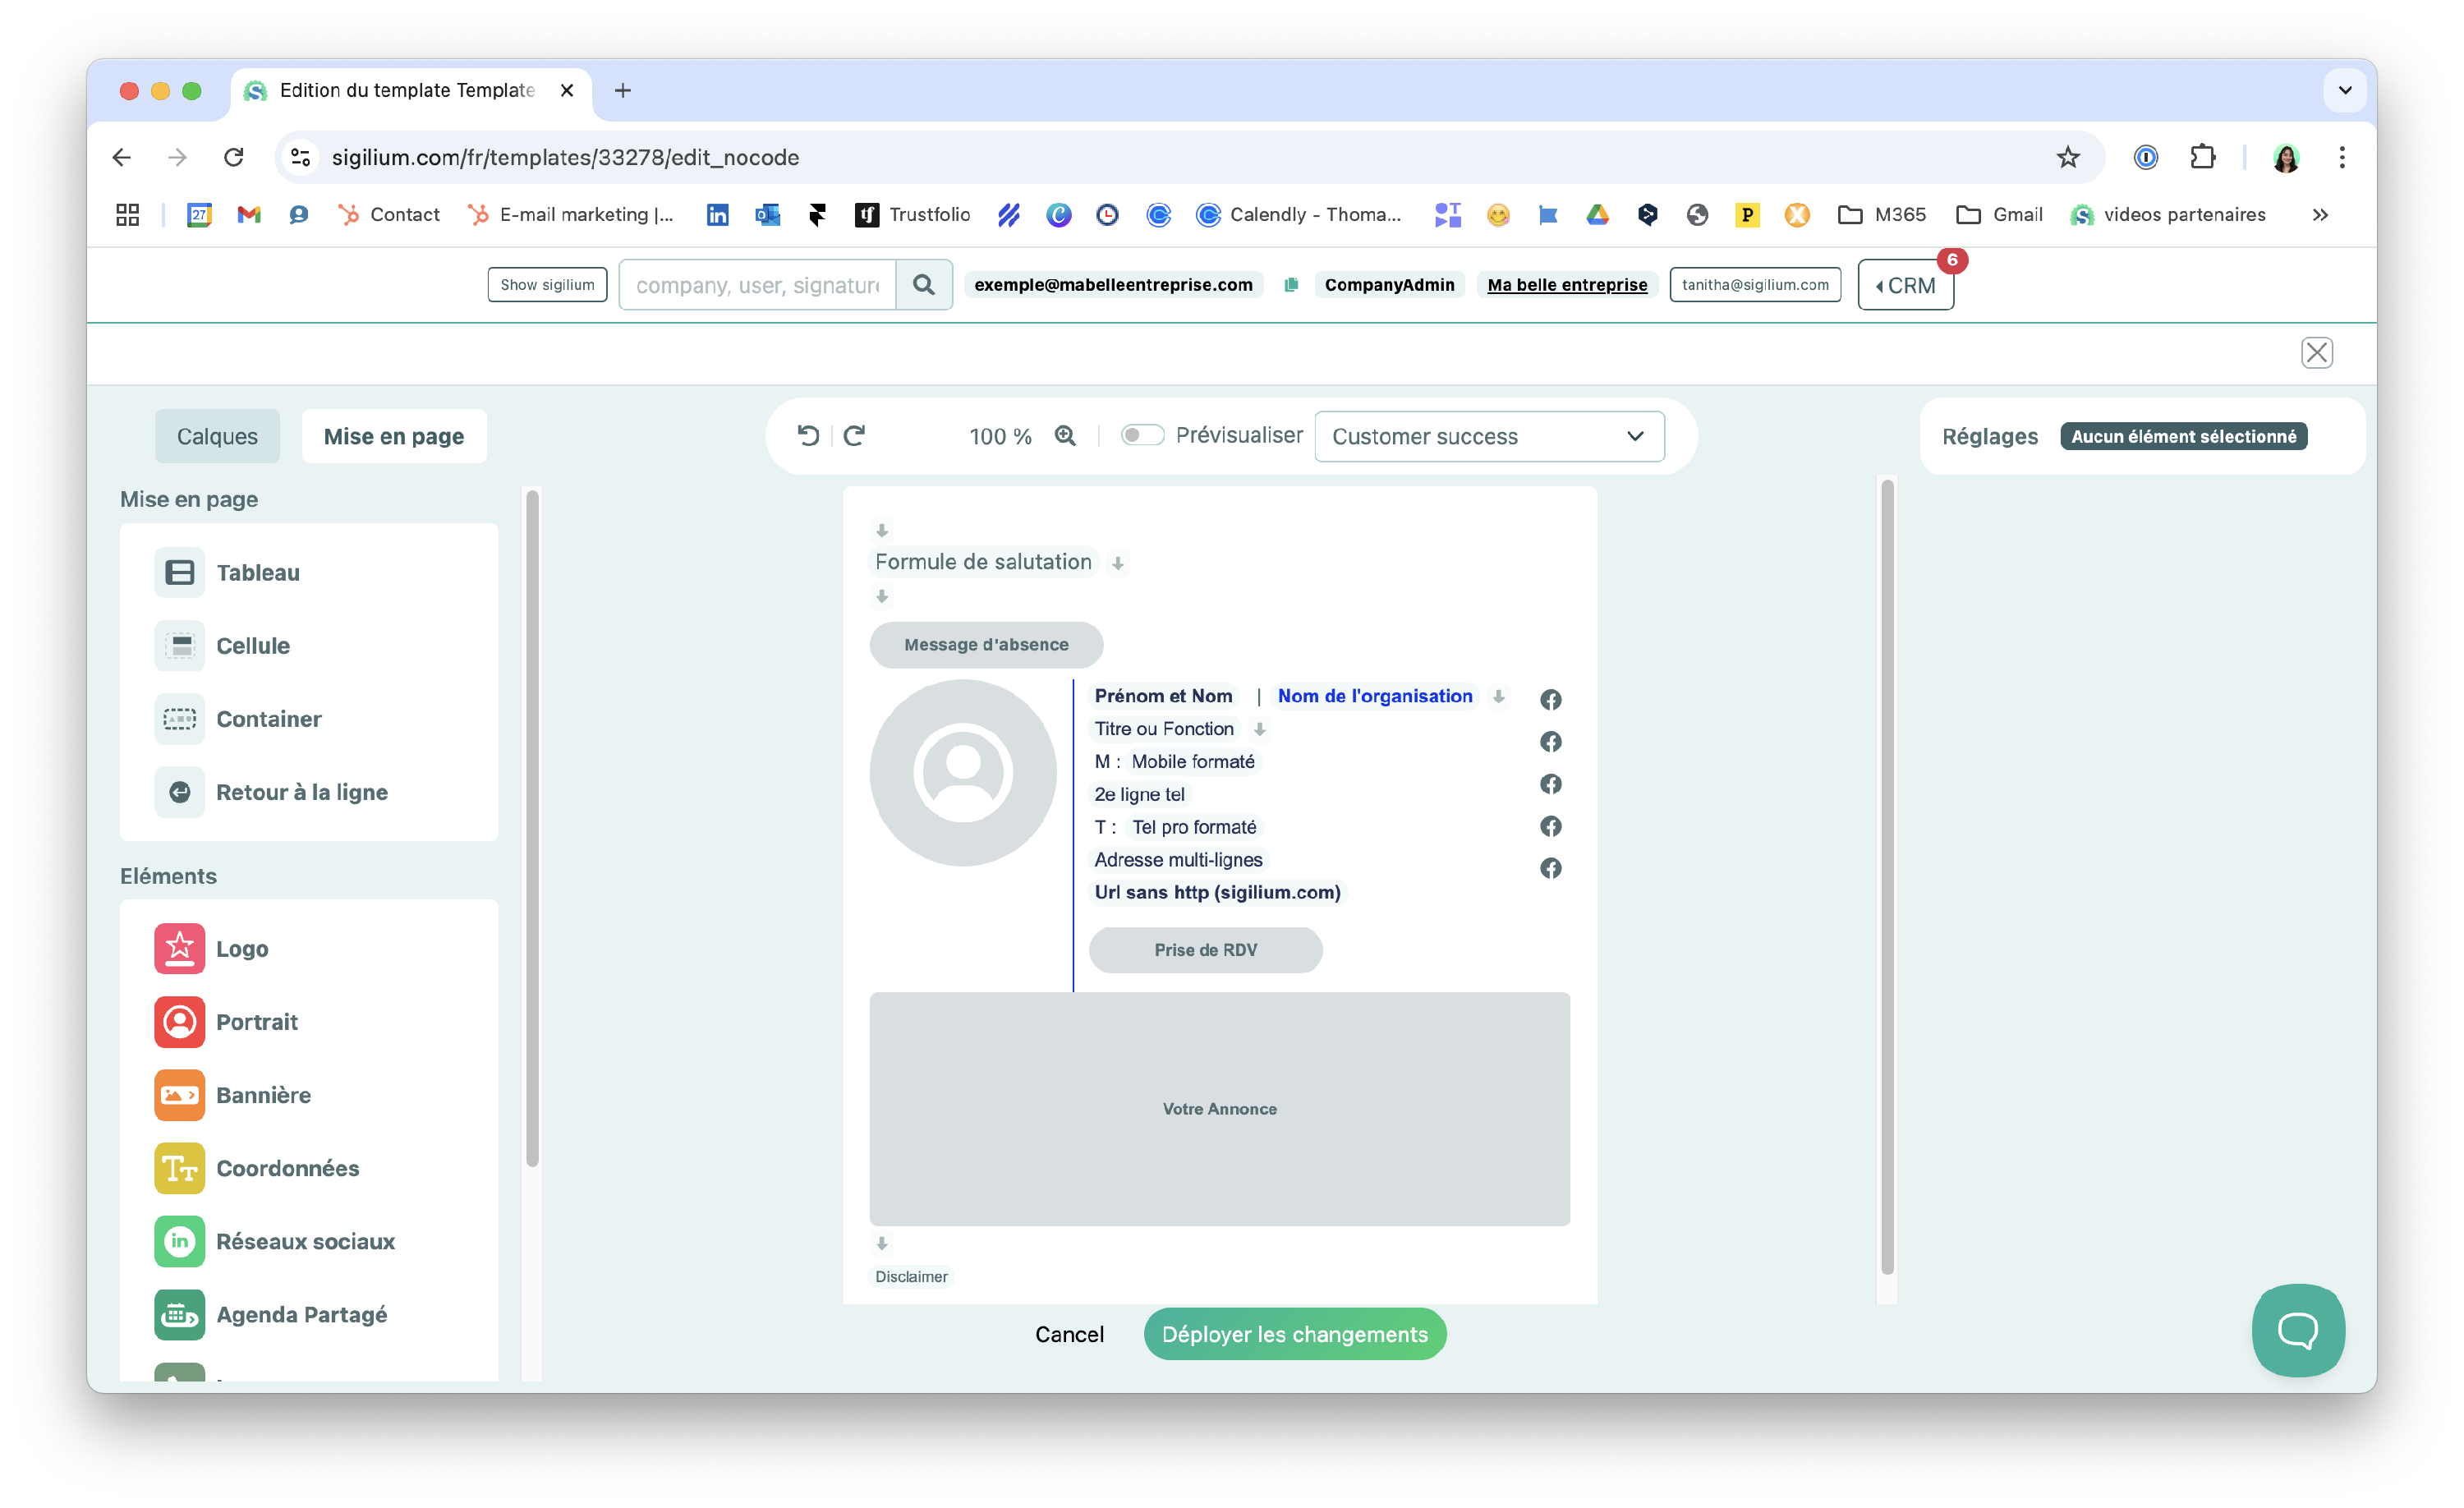This screenshot has height=1508, width=2464.
Task: Switch to the Calques tab
Action: click(217, 436)
